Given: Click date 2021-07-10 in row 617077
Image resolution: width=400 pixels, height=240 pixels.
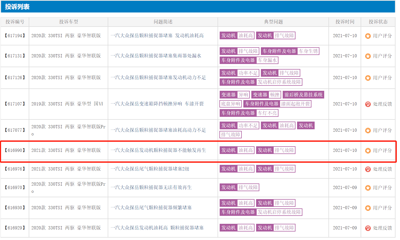Looking at the screenshot, I should (x=345, y=130).
